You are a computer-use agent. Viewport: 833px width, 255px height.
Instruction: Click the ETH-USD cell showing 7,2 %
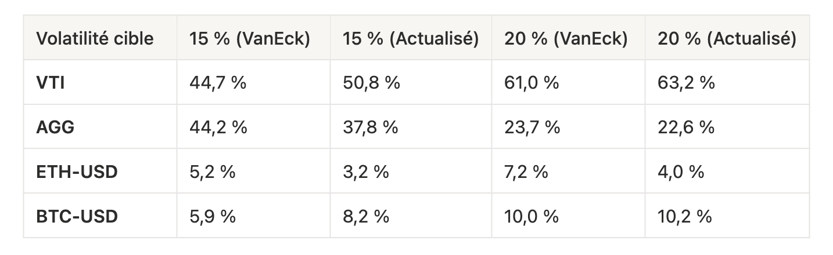[569, 171]
